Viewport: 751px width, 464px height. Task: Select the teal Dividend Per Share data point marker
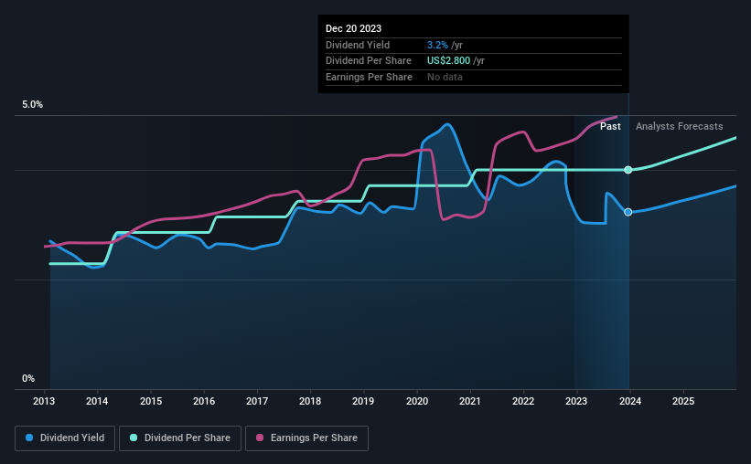click(x=628, y=170)
